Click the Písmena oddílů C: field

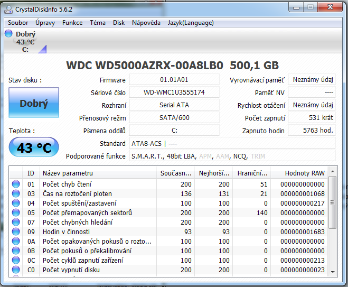click(x=174, y=130)
